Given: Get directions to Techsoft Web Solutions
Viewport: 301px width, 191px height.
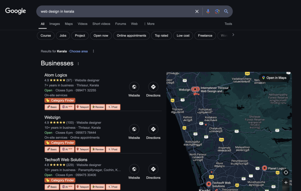Looking at the screenshot, I should (153, 169).
